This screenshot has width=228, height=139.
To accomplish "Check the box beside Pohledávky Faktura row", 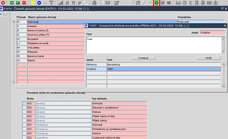I will [24, 133].
